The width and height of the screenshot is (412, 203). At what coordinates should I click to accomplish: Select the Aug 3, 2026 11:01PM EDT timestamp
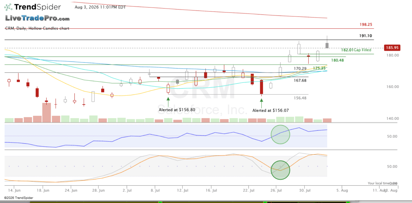point(100,7)
